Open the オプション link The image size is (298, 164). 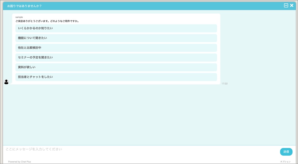[285, 162]
